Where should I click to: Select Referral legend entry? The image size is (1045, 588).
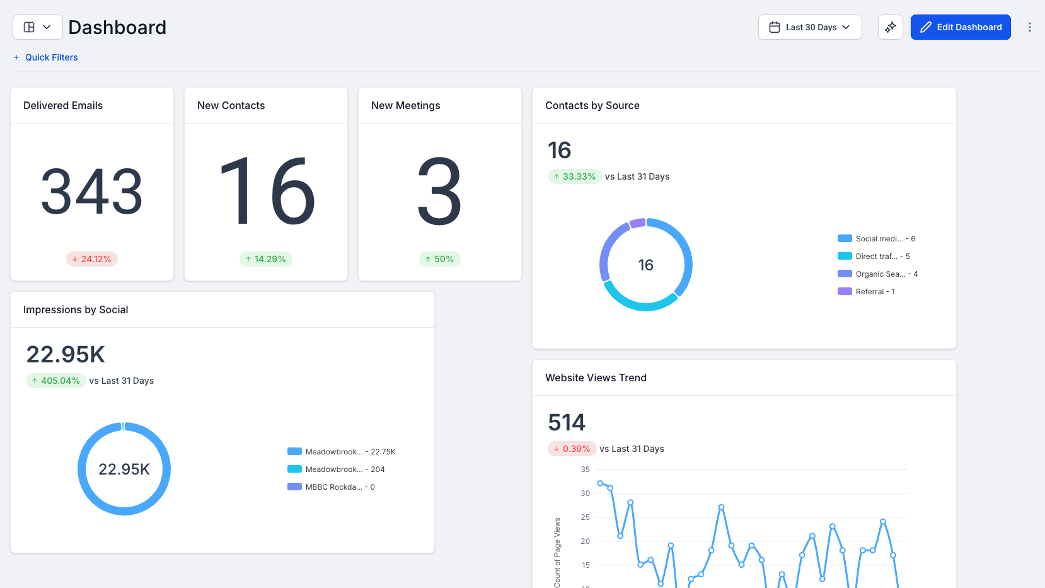(867, 292)
